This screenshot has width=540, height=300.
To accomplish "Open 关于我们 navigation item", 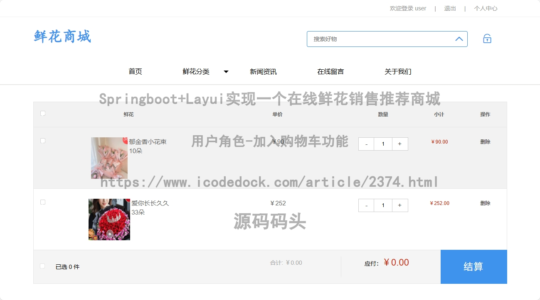I will click(398, 71).
